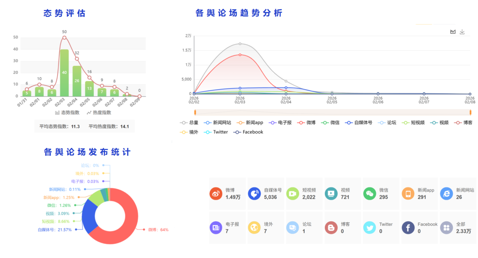Viewport: 478px width, 258px height.
Task: Click the 短视频 green play icon
Action: pos(293,194)
